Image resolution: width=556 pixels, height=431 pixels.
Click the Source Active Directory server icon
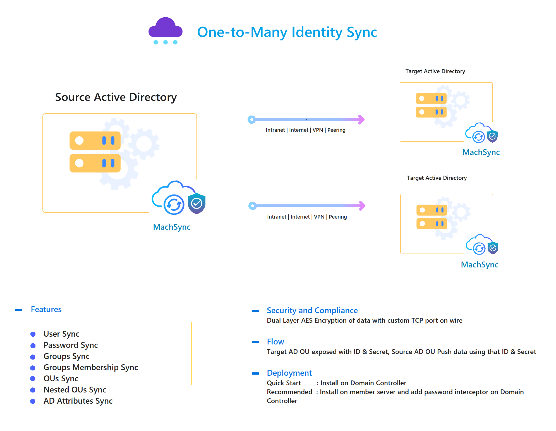[x=95, y=152]
